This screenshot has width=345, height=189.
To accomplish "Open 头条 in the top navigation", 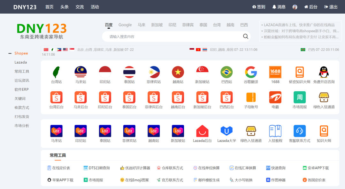I will point(65,7).
